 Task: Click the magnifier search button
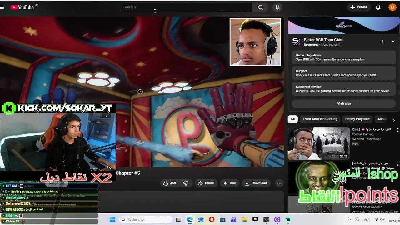click(260, 7)
